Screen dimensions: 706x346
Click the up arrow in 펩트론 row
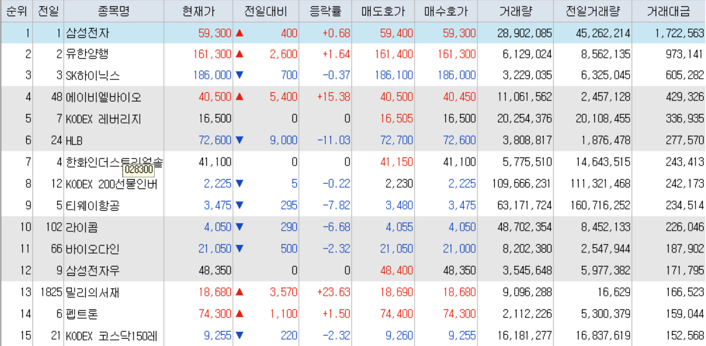pos(240,314)
